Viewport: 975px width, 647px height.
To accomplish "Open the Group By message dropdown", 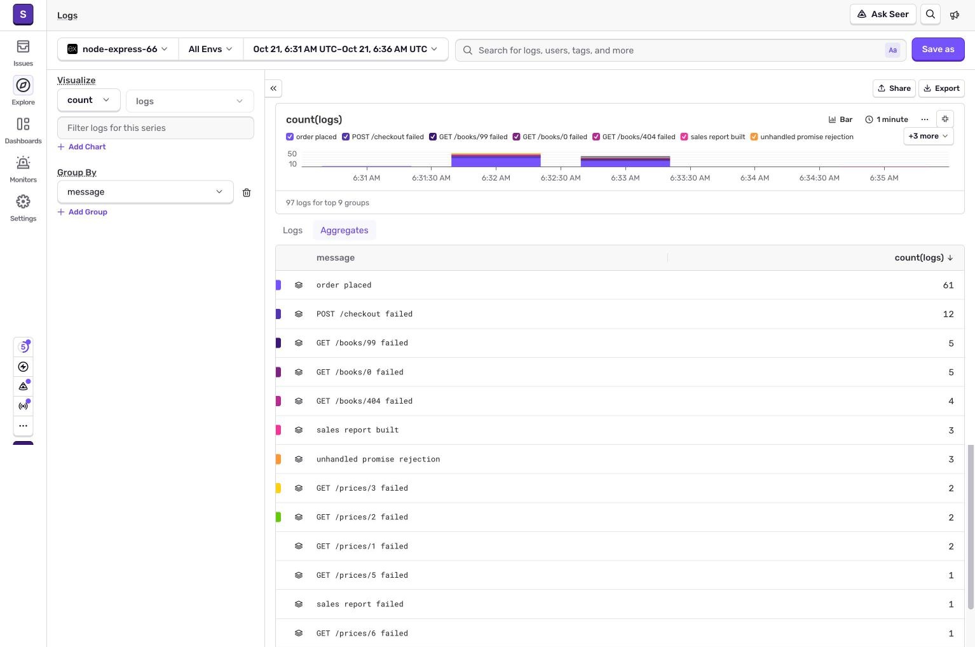I will point(145,192).
